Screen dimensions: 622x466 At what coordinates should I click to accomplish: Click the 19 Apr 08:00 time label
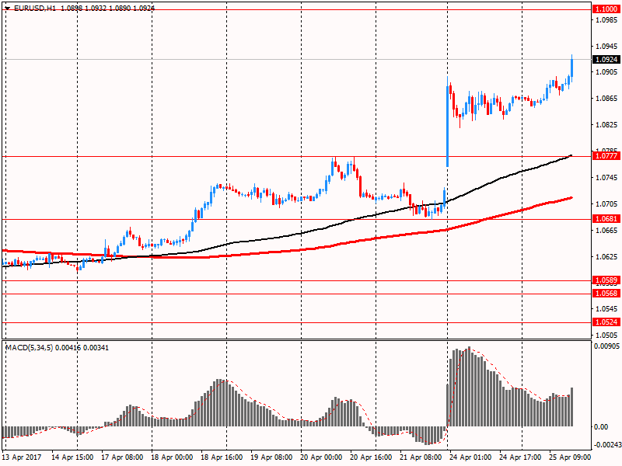tap(271, 457)
